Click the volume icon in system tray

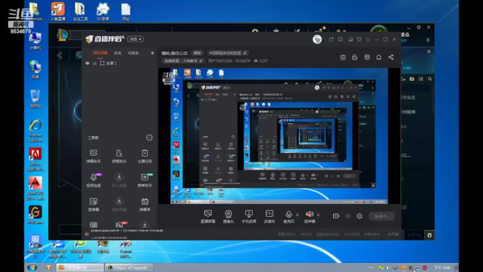click(388, 268)
